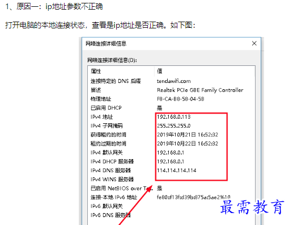
Task: Select the IPv4 默认网关 property label
Action: coord(107,152)
